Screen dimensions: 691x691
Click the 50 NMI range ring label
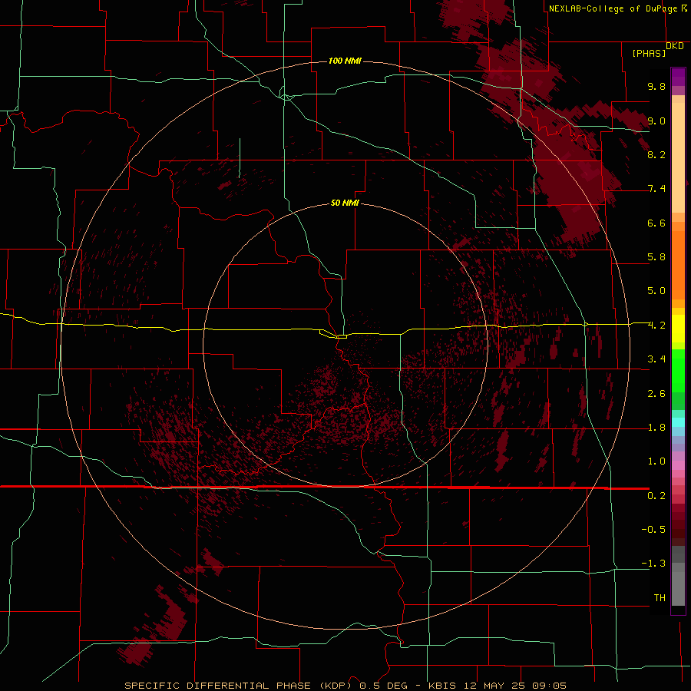click(x=345, y=203)
